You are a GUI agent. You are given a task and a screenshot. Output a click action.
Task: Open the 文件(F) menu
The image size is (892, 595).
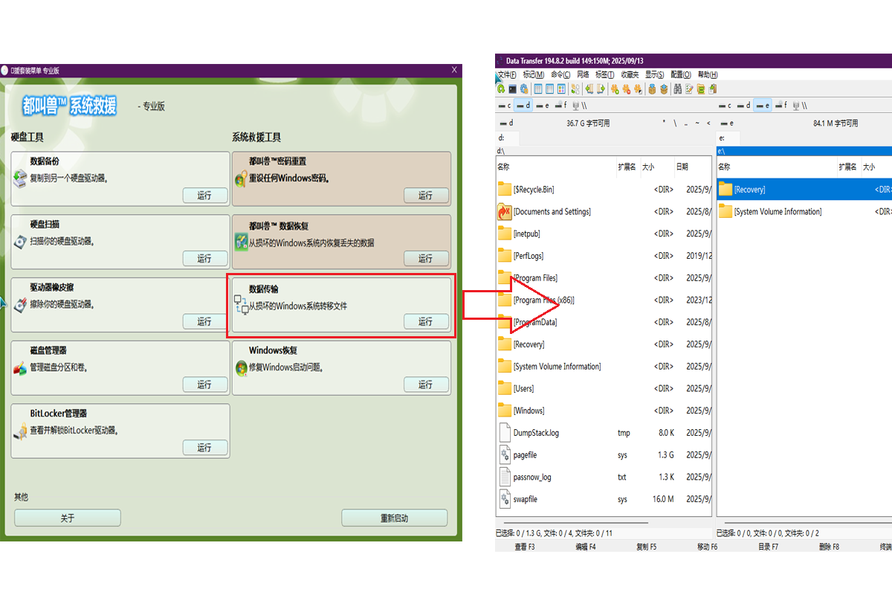tap(506, 75)
